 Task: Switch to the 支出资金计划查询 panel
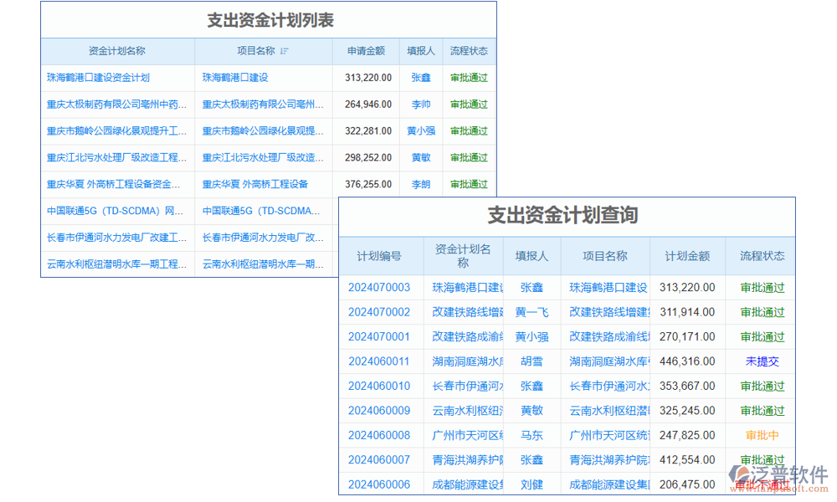pos(564,215)
